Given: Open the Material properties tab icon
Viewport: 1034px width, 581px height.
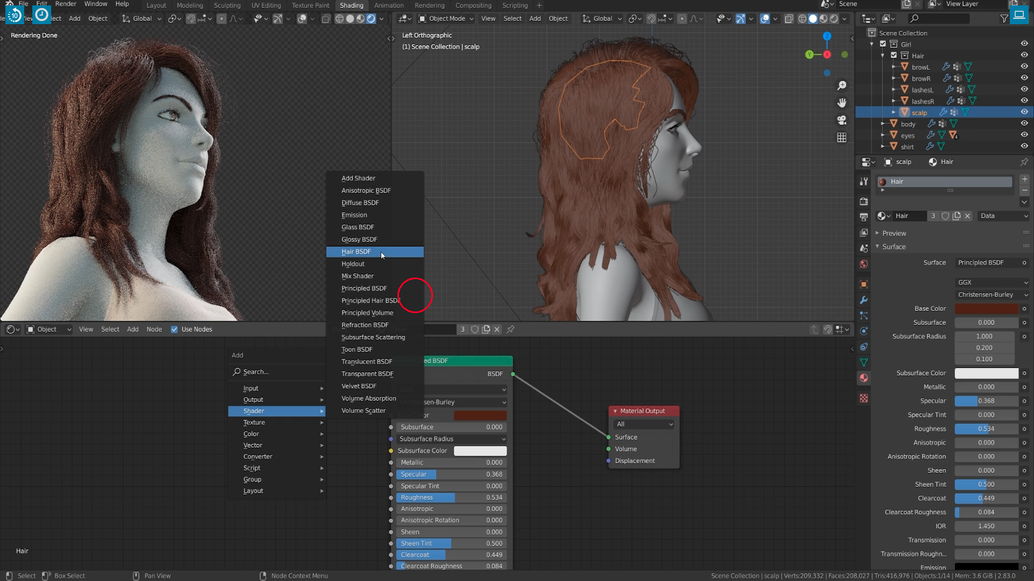Looking at the screenshot, I should pos(864,378).
